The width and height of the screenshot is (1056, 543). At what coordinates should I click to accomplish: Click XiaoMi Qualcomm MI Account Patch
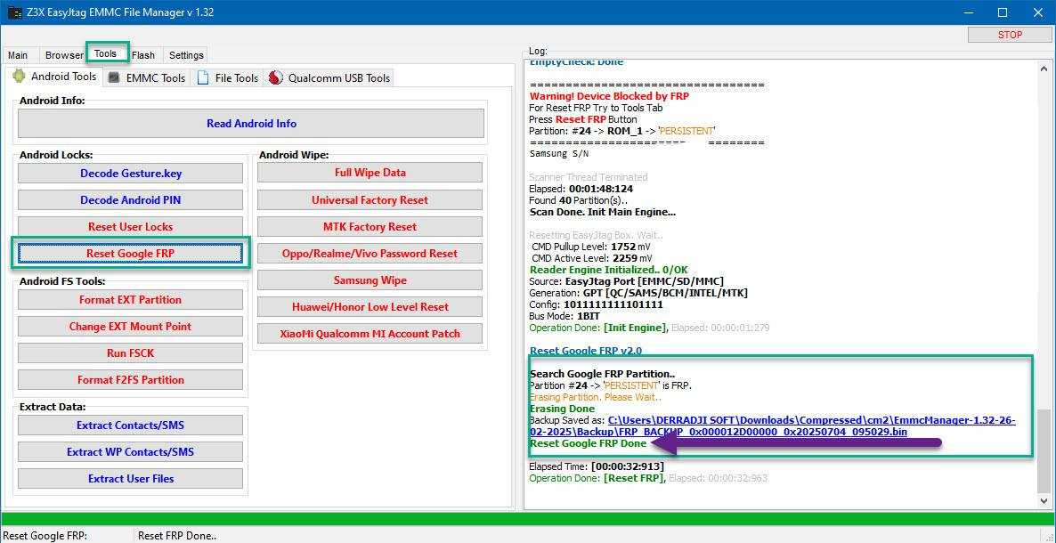point(370,334)
